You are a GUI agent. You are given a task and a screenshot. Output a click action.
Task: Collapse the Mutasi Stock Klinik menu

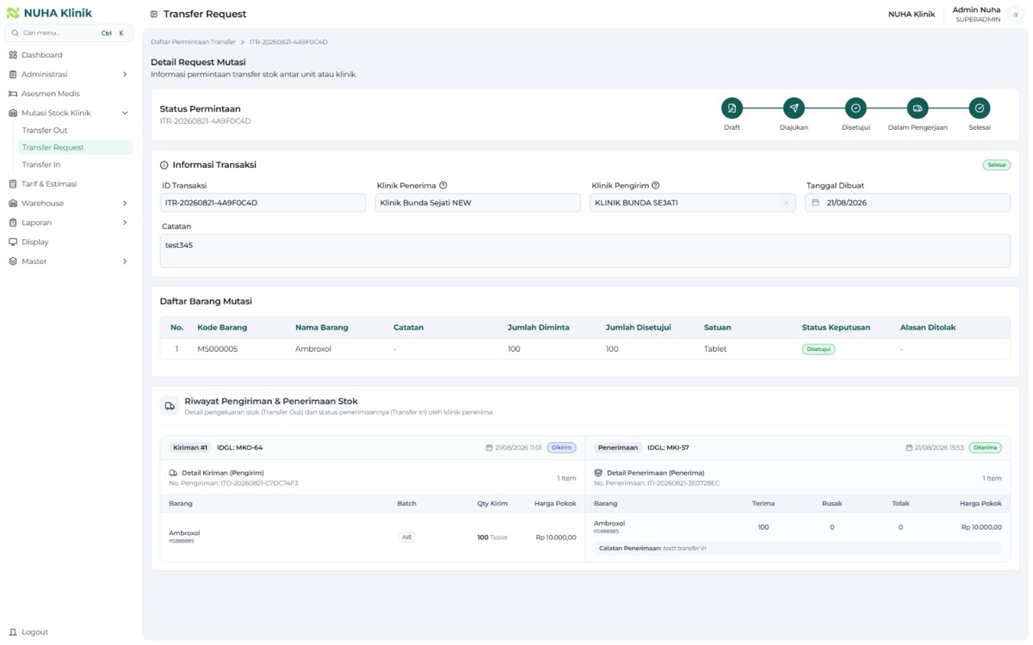69,113
